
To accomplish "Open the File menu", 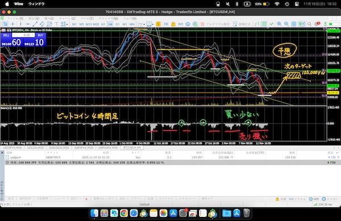I will [15, 19].
